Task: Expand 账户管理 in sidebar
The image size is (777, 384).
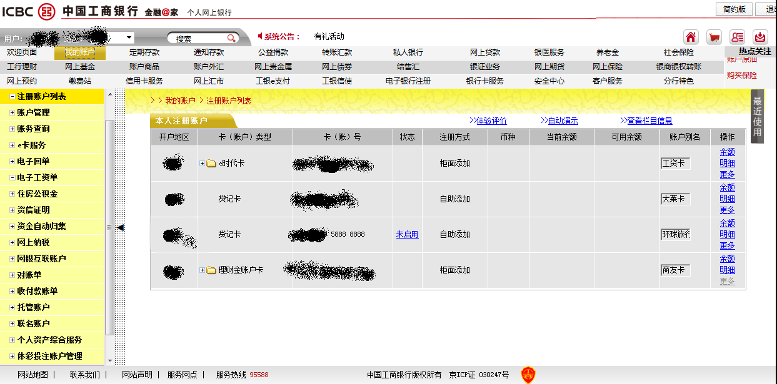Action: click(13, 113)
